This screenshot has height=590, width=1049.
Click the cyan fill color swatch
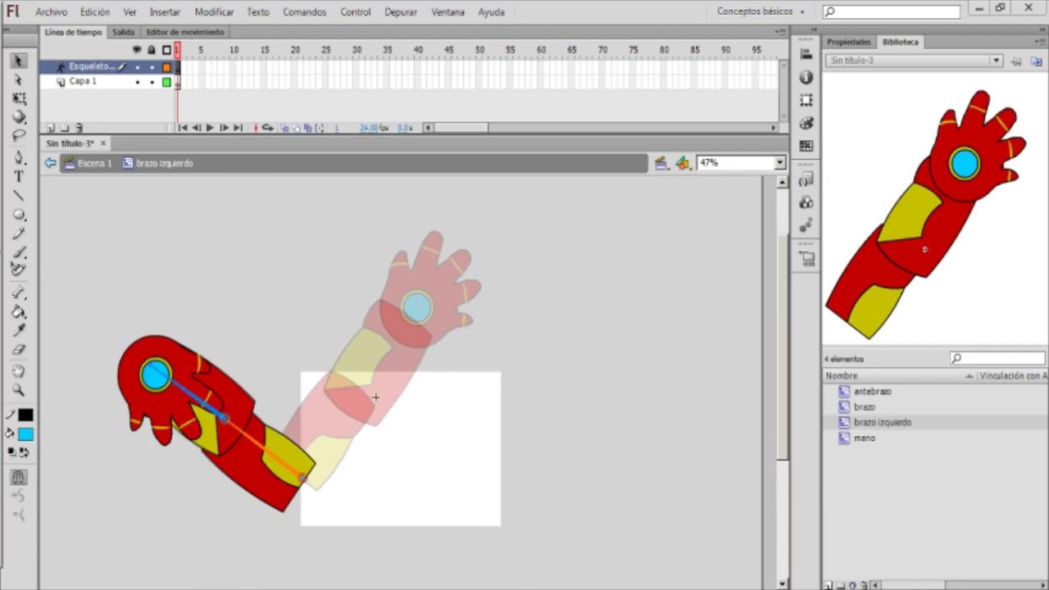point(25,434)
